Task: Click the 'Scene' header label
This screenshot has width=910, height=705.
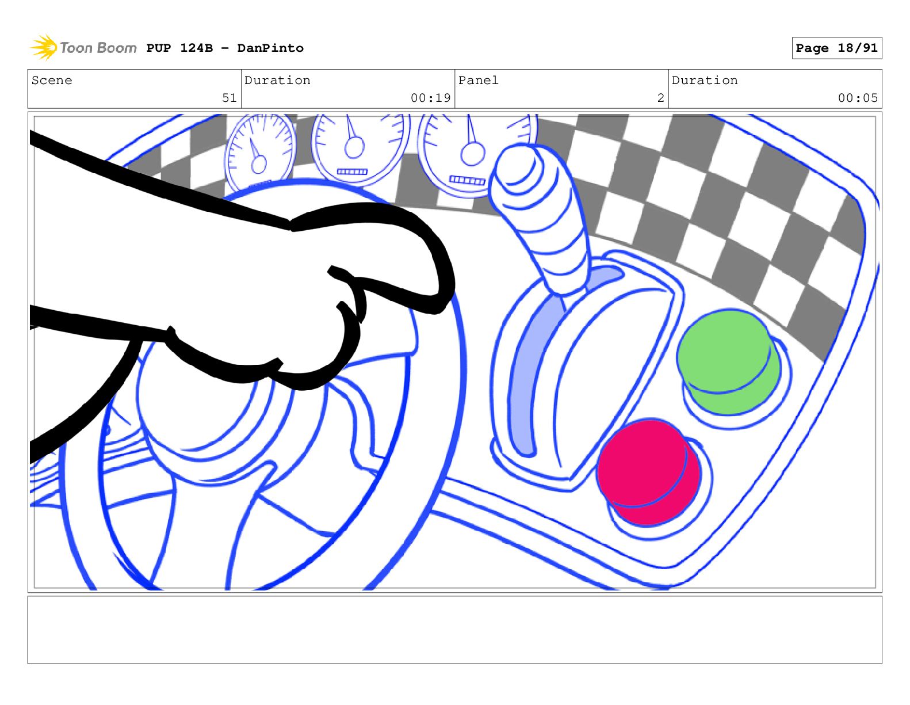Action: [52, 80]
